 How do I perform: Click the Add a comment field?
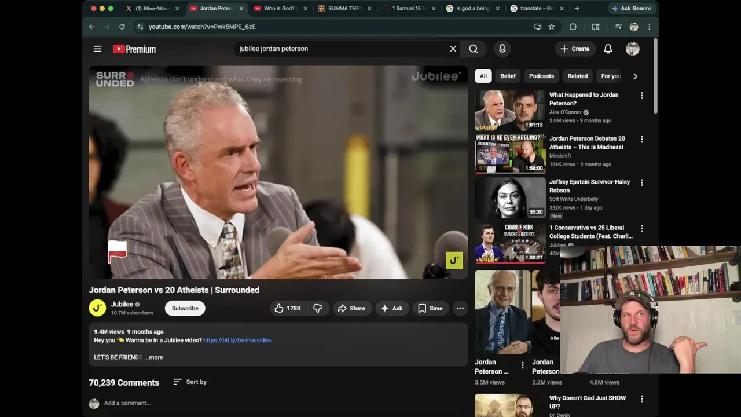click(282, 403)
